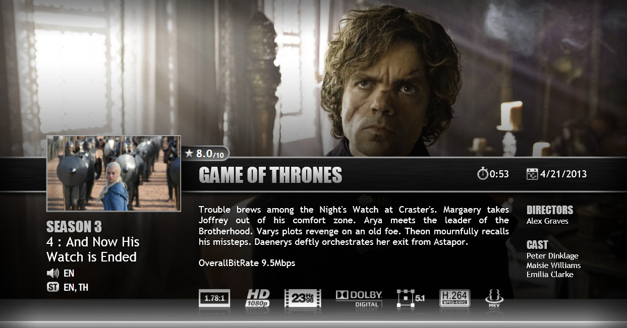This screenshot has height=328, width=627.
Task: Click the 1.78:1 aspect ratio icon
Action: tap(214, 298)
